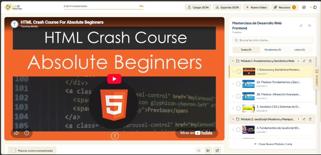Mark 4. Fundamentos de JavaScript complete

coord(238,130)
